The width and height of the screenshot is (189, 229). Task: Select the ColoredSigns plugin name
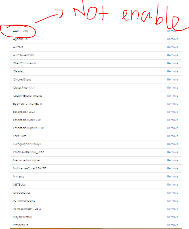[x=22, y=79]
